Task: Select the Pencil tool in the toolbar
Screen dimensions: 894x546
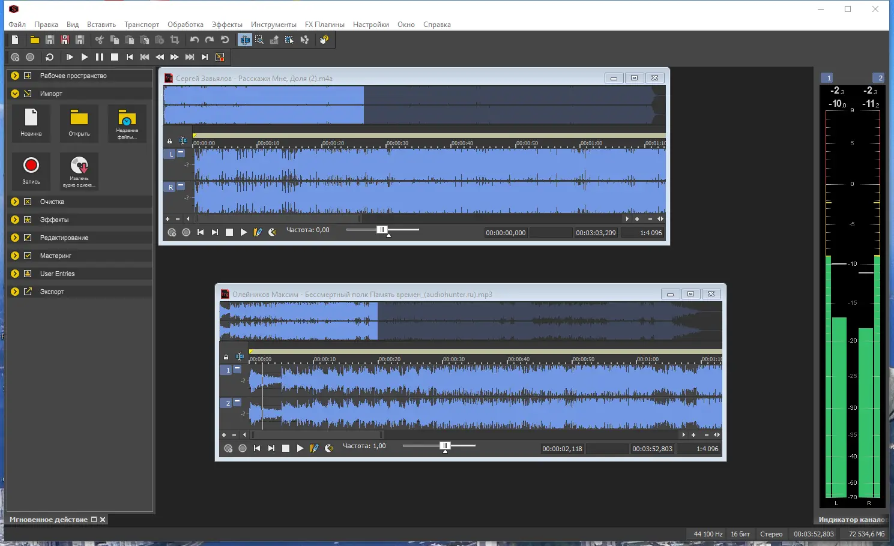Action: (274, 40)
